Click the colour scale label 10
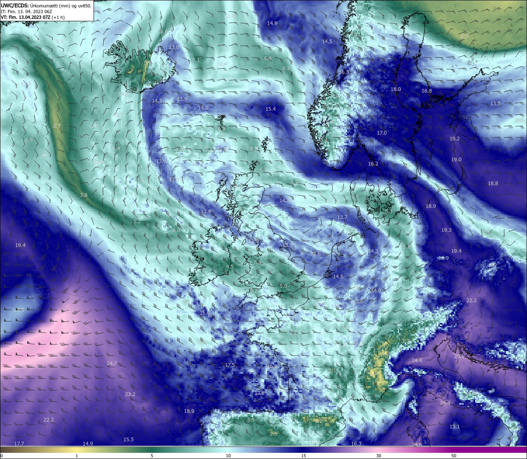 click(228, 456)
